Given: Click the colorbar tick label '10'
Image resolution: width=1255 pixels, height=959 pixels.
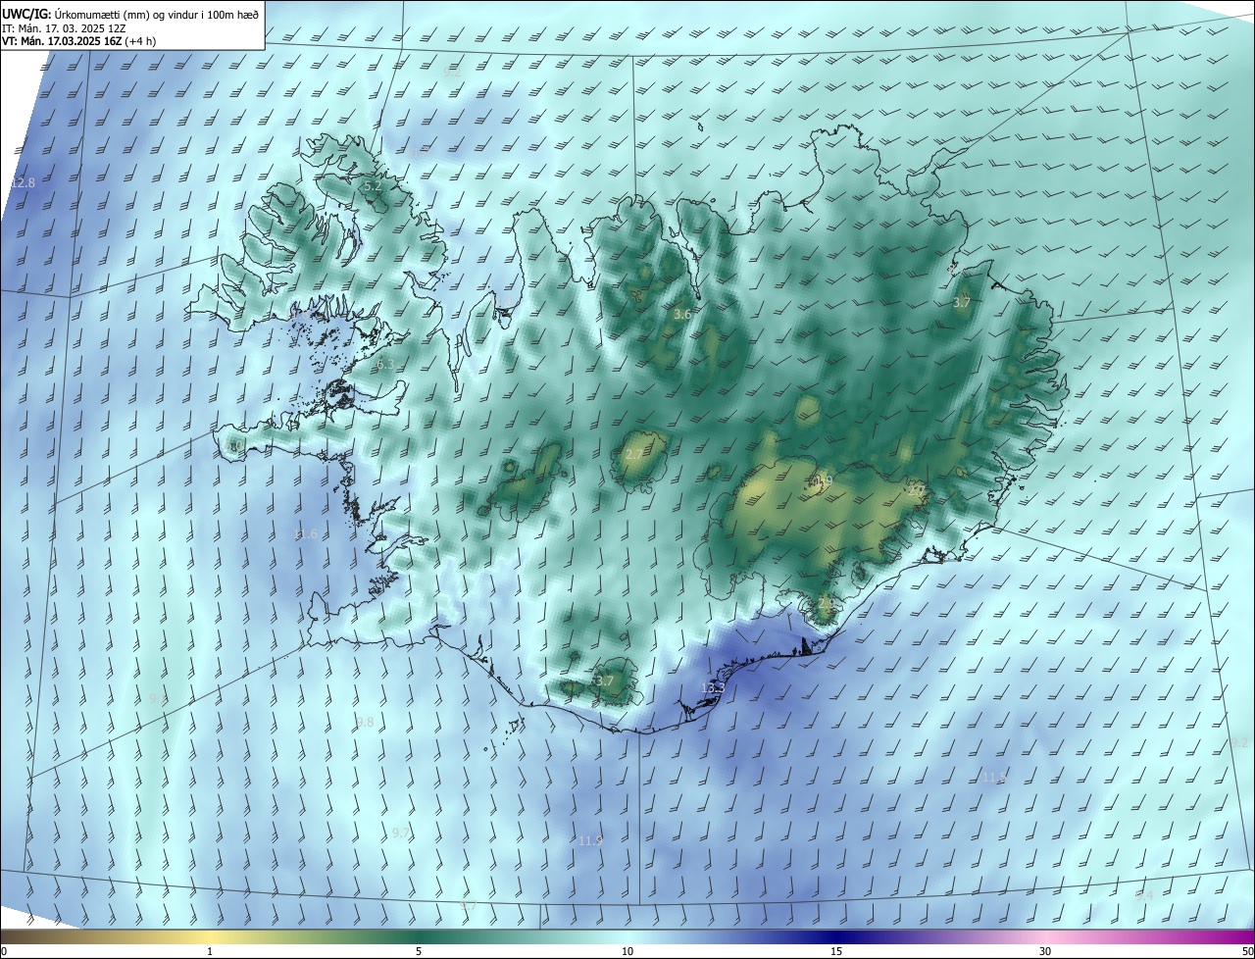Looking at the screenshot, I should 627,951.
